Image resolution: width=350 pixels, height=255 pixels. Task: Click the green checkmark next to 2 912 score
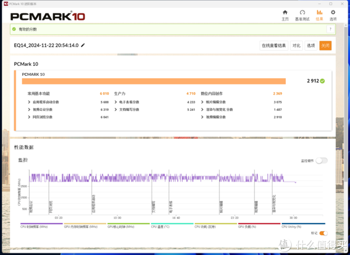323,81
